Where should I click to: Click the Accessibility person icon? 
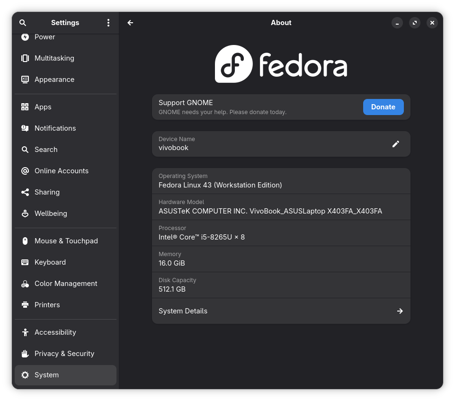point(25,332)
